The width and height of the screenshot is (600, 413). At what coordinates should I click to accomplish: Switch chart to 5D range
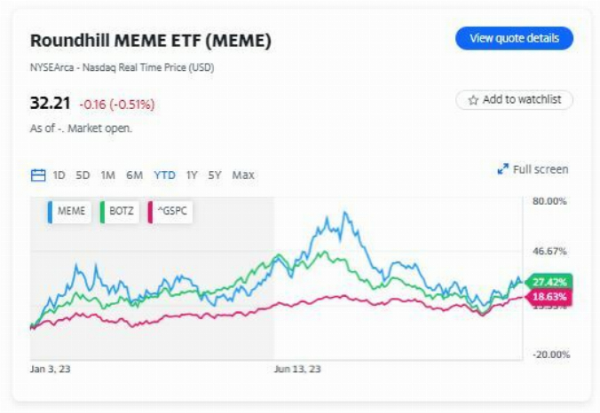pyautogui.click(x=83, y=175)
